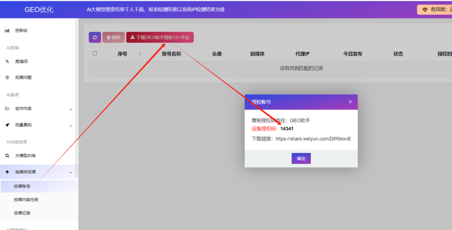This screenshot has width=452, height=230.
Task: Click the refresh icon button in toolbar
Action: 95,37
